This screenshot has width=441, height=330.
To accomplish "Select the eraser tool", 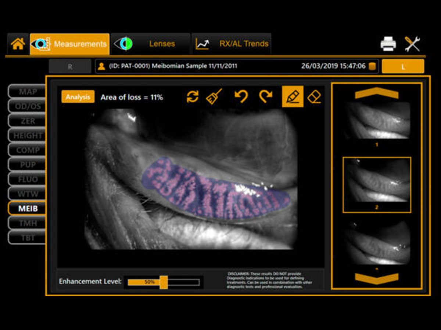I will coord(314,97).
